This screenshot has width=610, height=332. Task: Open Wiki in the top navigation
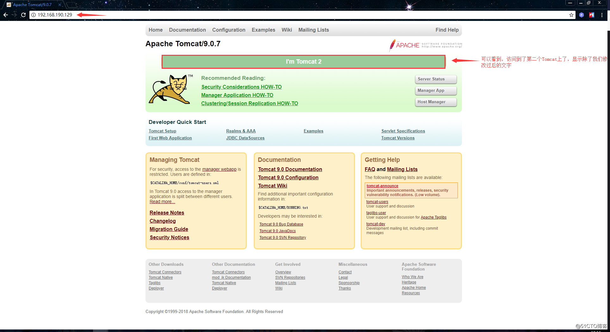(287, 30)
